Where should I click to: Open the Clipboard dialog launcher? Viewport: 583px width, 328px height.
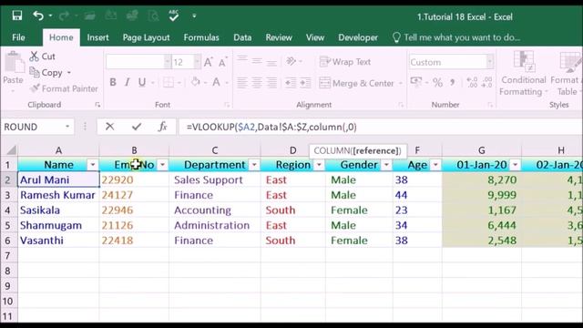(x=97, y=105)
